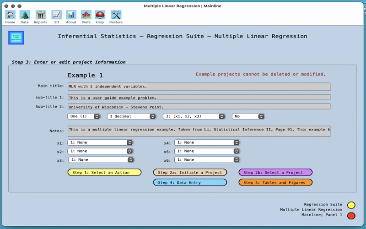Screen dimensions: 366x229
Task: Click the "x6:" label
Action: pyautogui.click(x=167, y=160)
